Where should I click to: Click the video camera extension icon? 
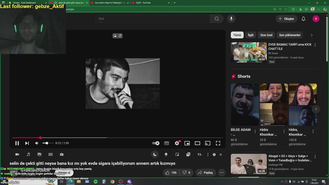pyautogui.click(x=17, y=154)
